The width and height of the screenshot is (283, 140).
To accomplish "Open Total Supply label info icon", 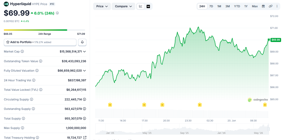I will (24, 118).
